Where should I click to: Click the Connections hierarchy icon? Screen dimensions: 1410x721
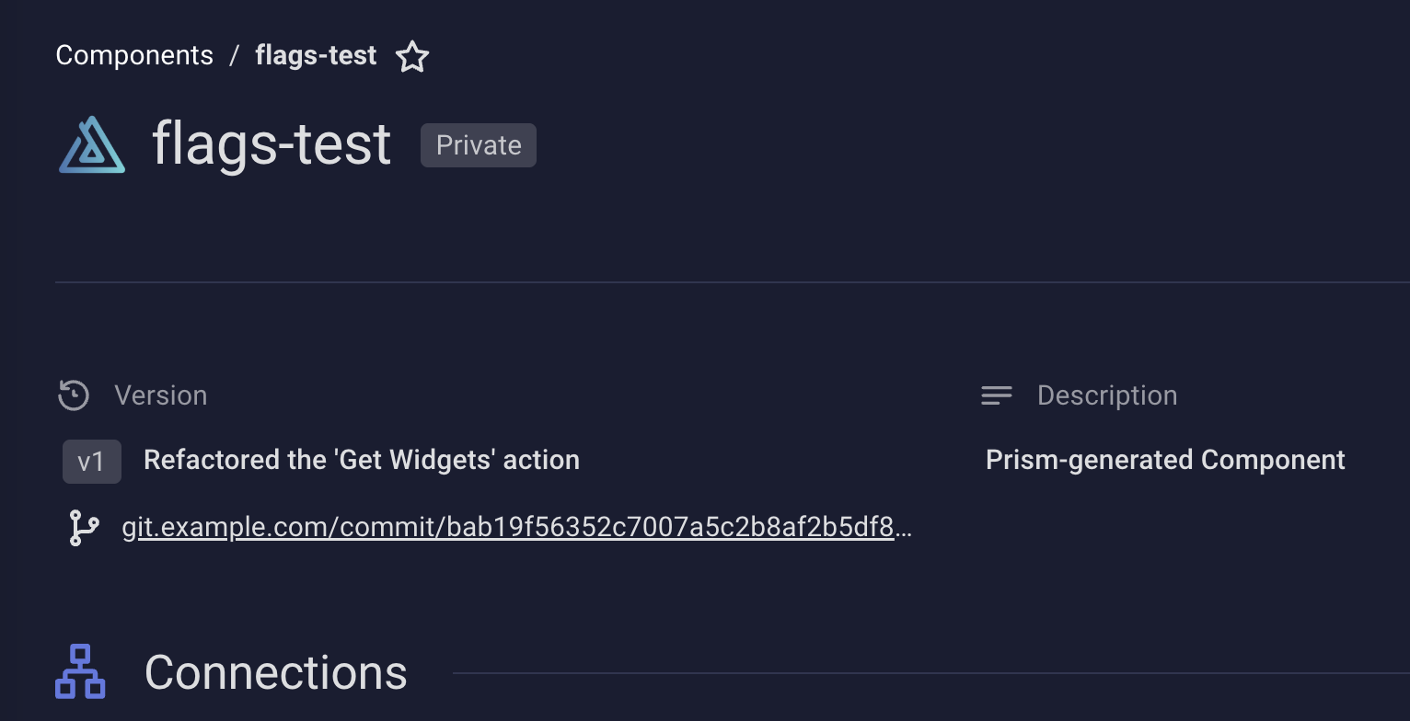click(79, 672)
